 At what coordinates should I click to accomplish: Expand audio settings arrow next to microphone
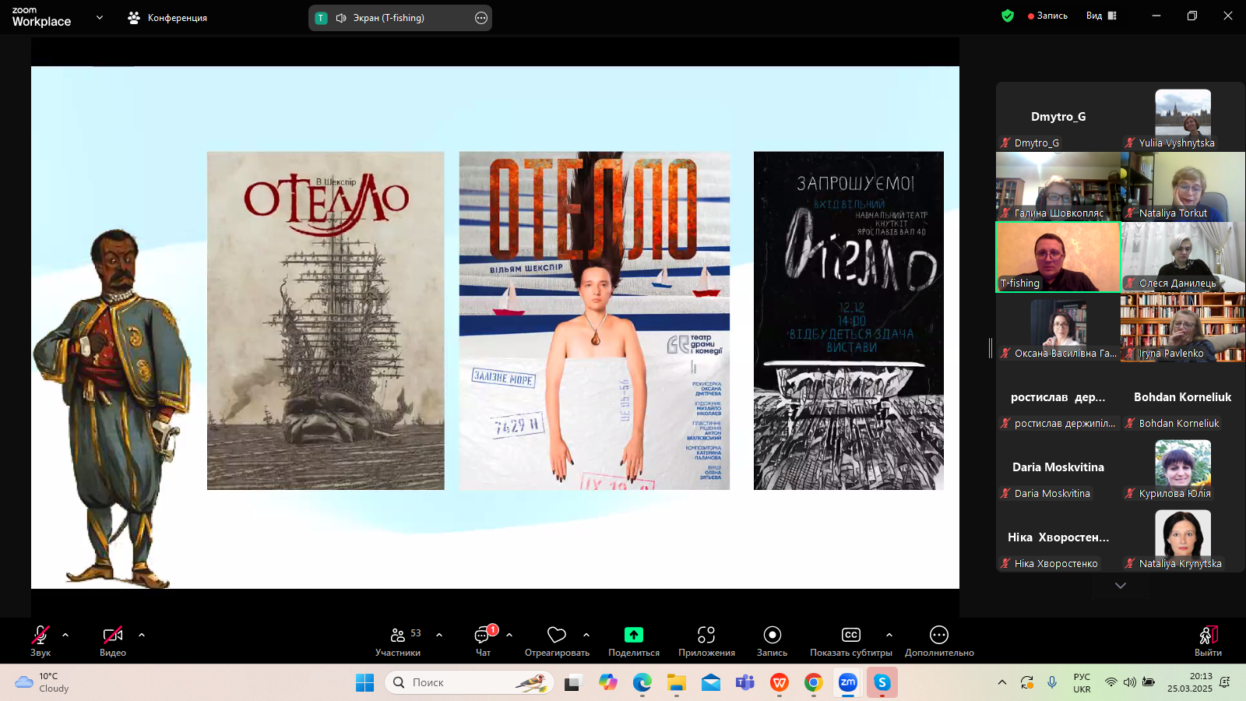coord(65,635)
